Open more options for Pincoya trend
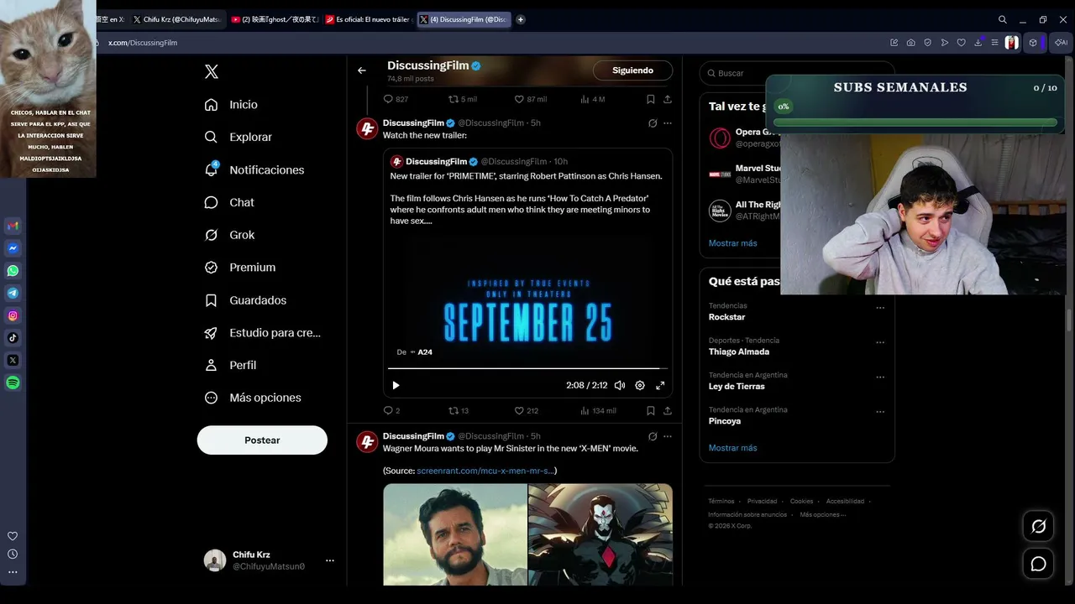The width and height of the screenshot is (1075, 604). pos(880,412)
